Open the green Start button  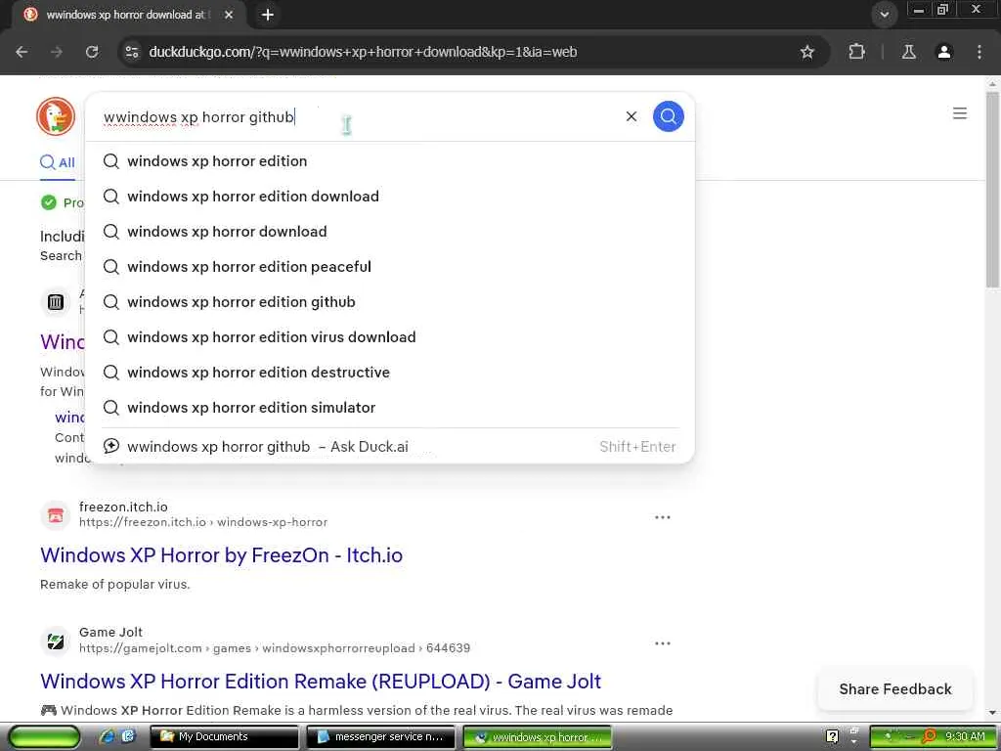pyautogui.click(x=45, y=737)
